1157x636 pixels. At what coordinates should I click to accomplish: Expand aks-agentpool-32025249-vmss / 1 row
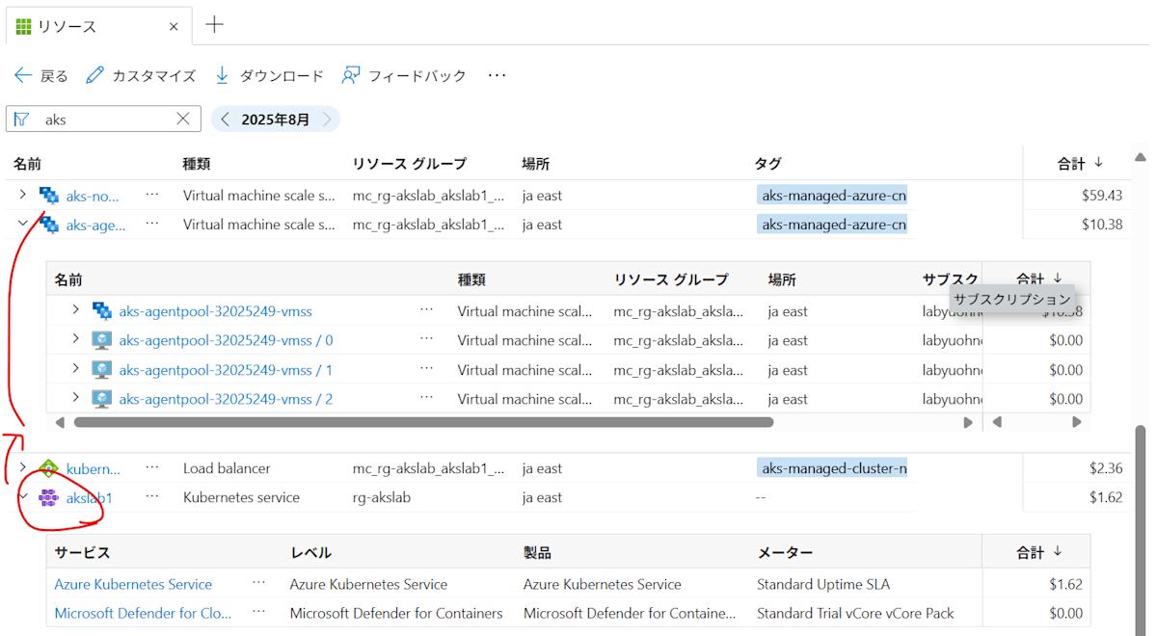76,369
